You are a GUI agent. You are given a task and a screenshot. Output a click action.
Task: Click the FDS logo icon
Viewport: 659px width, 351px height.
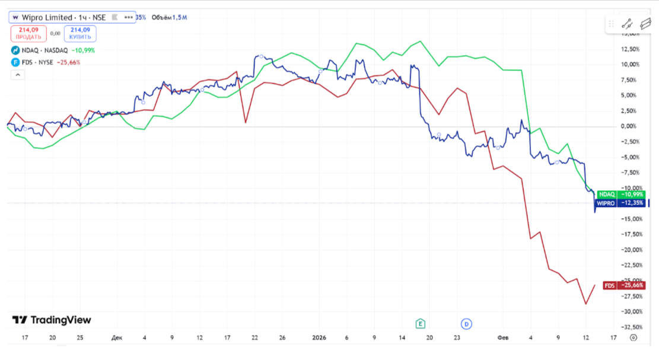14,62
